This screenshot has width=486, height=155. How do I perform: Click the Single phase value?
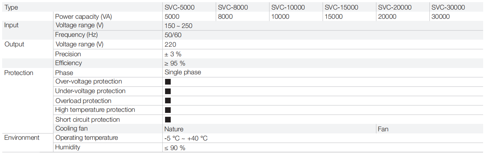[x=183, y=72]
